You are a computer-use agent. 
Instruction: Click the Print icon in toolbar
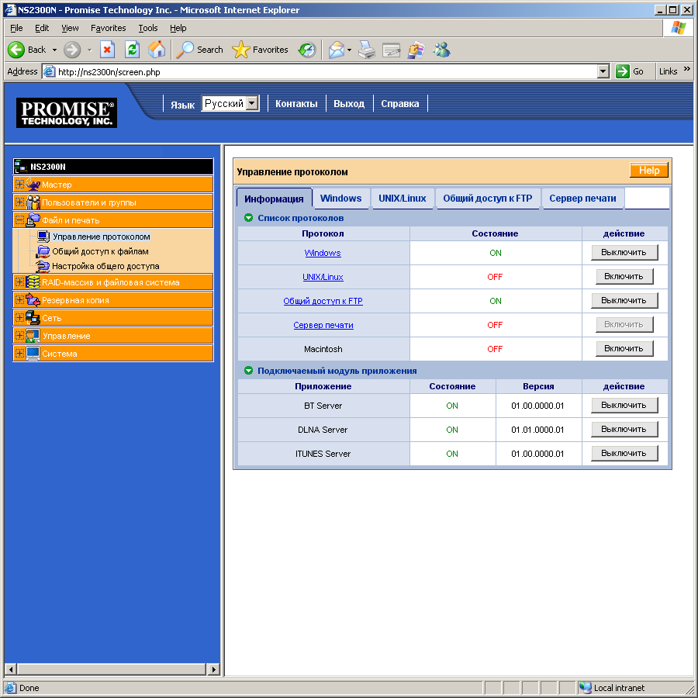367,50
